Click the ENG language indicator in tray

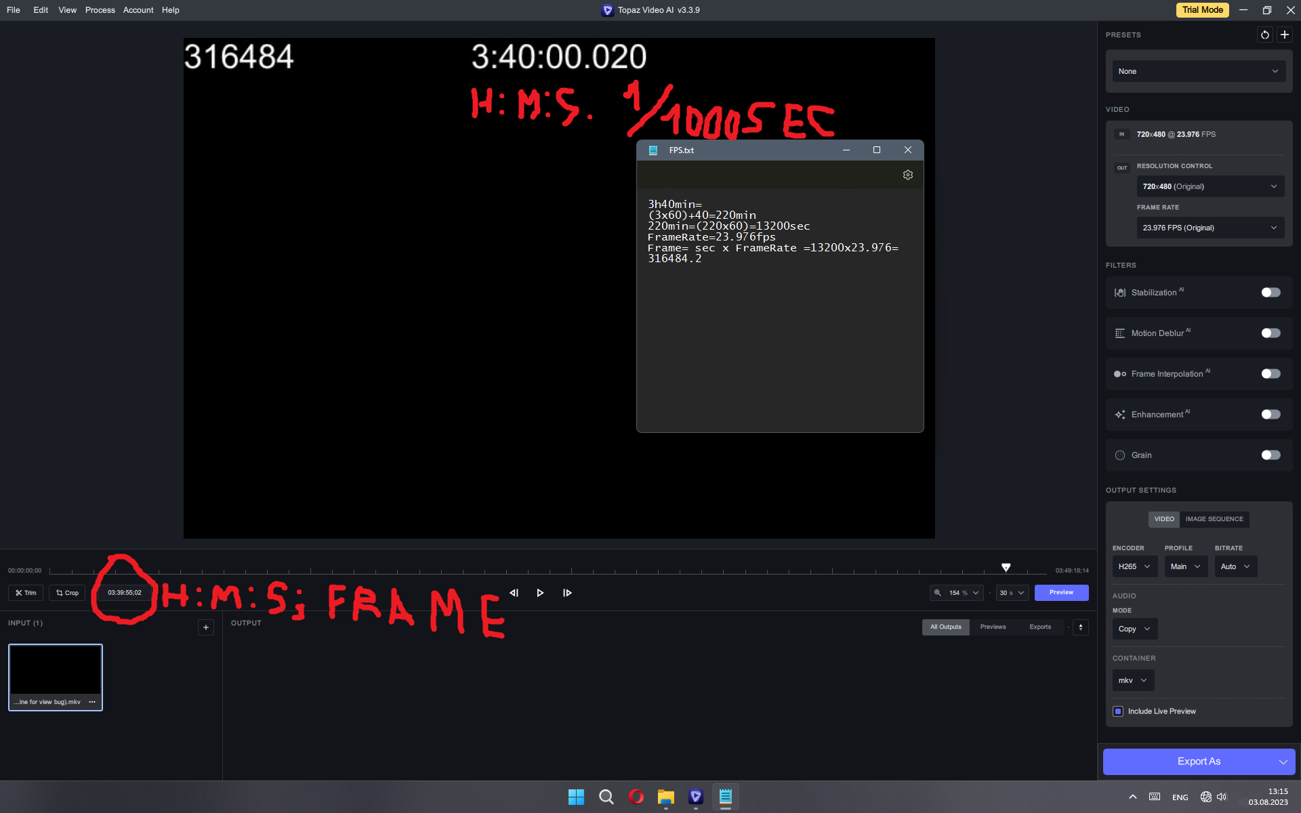(1180, 797)
